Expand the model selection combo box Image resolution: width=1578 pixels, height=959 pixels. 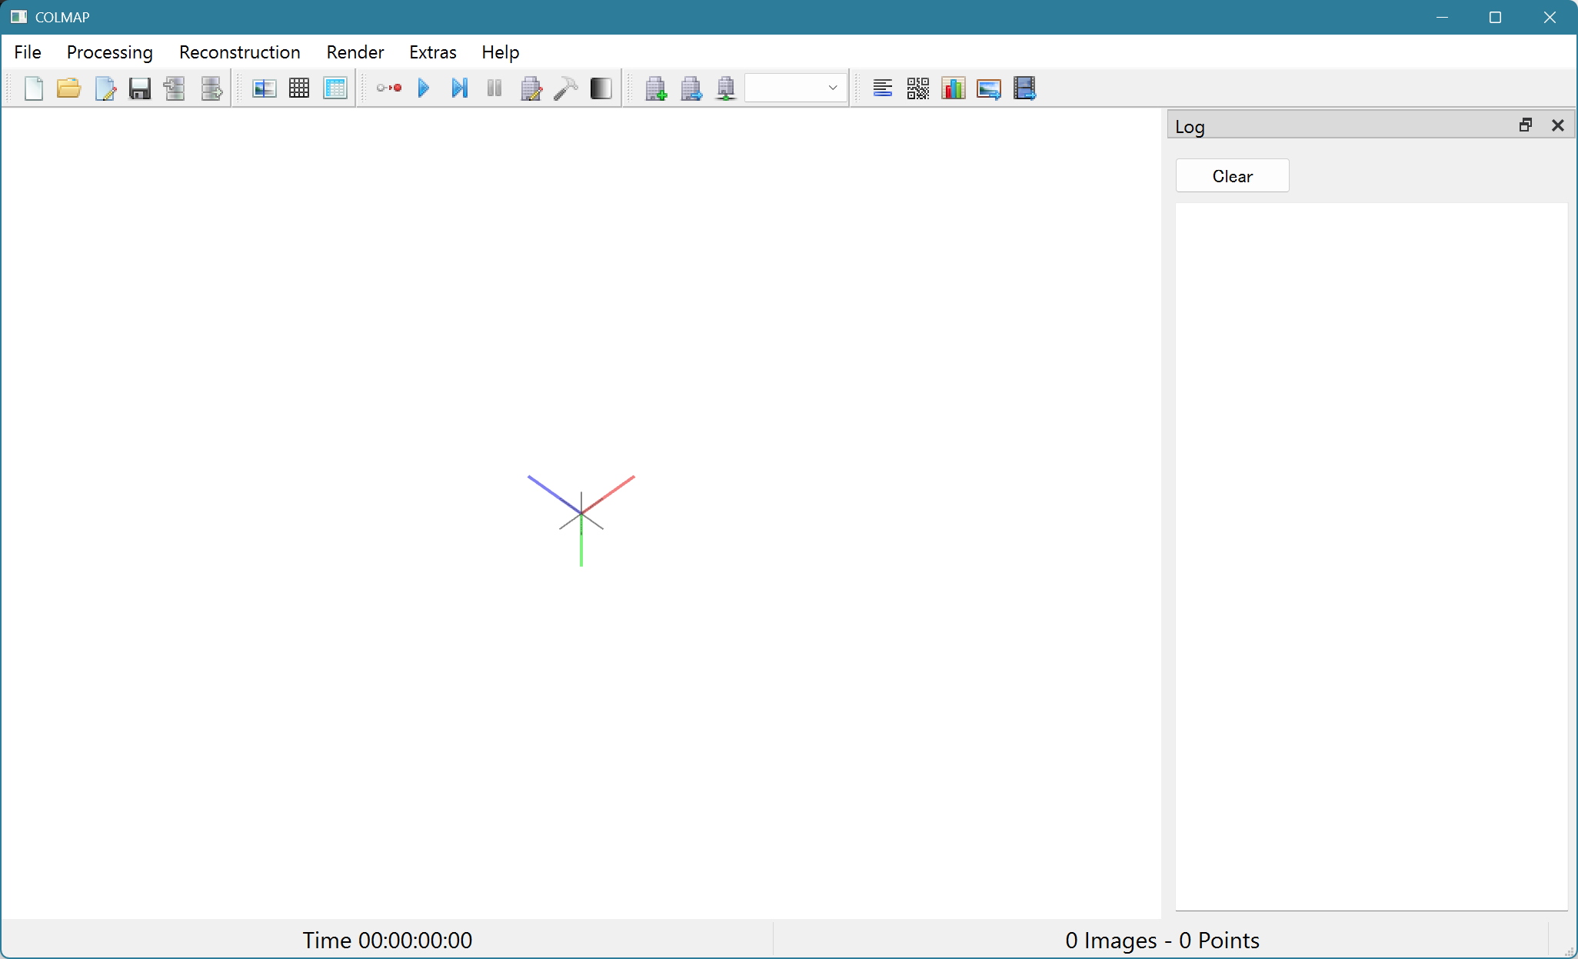tap(796, 88)
